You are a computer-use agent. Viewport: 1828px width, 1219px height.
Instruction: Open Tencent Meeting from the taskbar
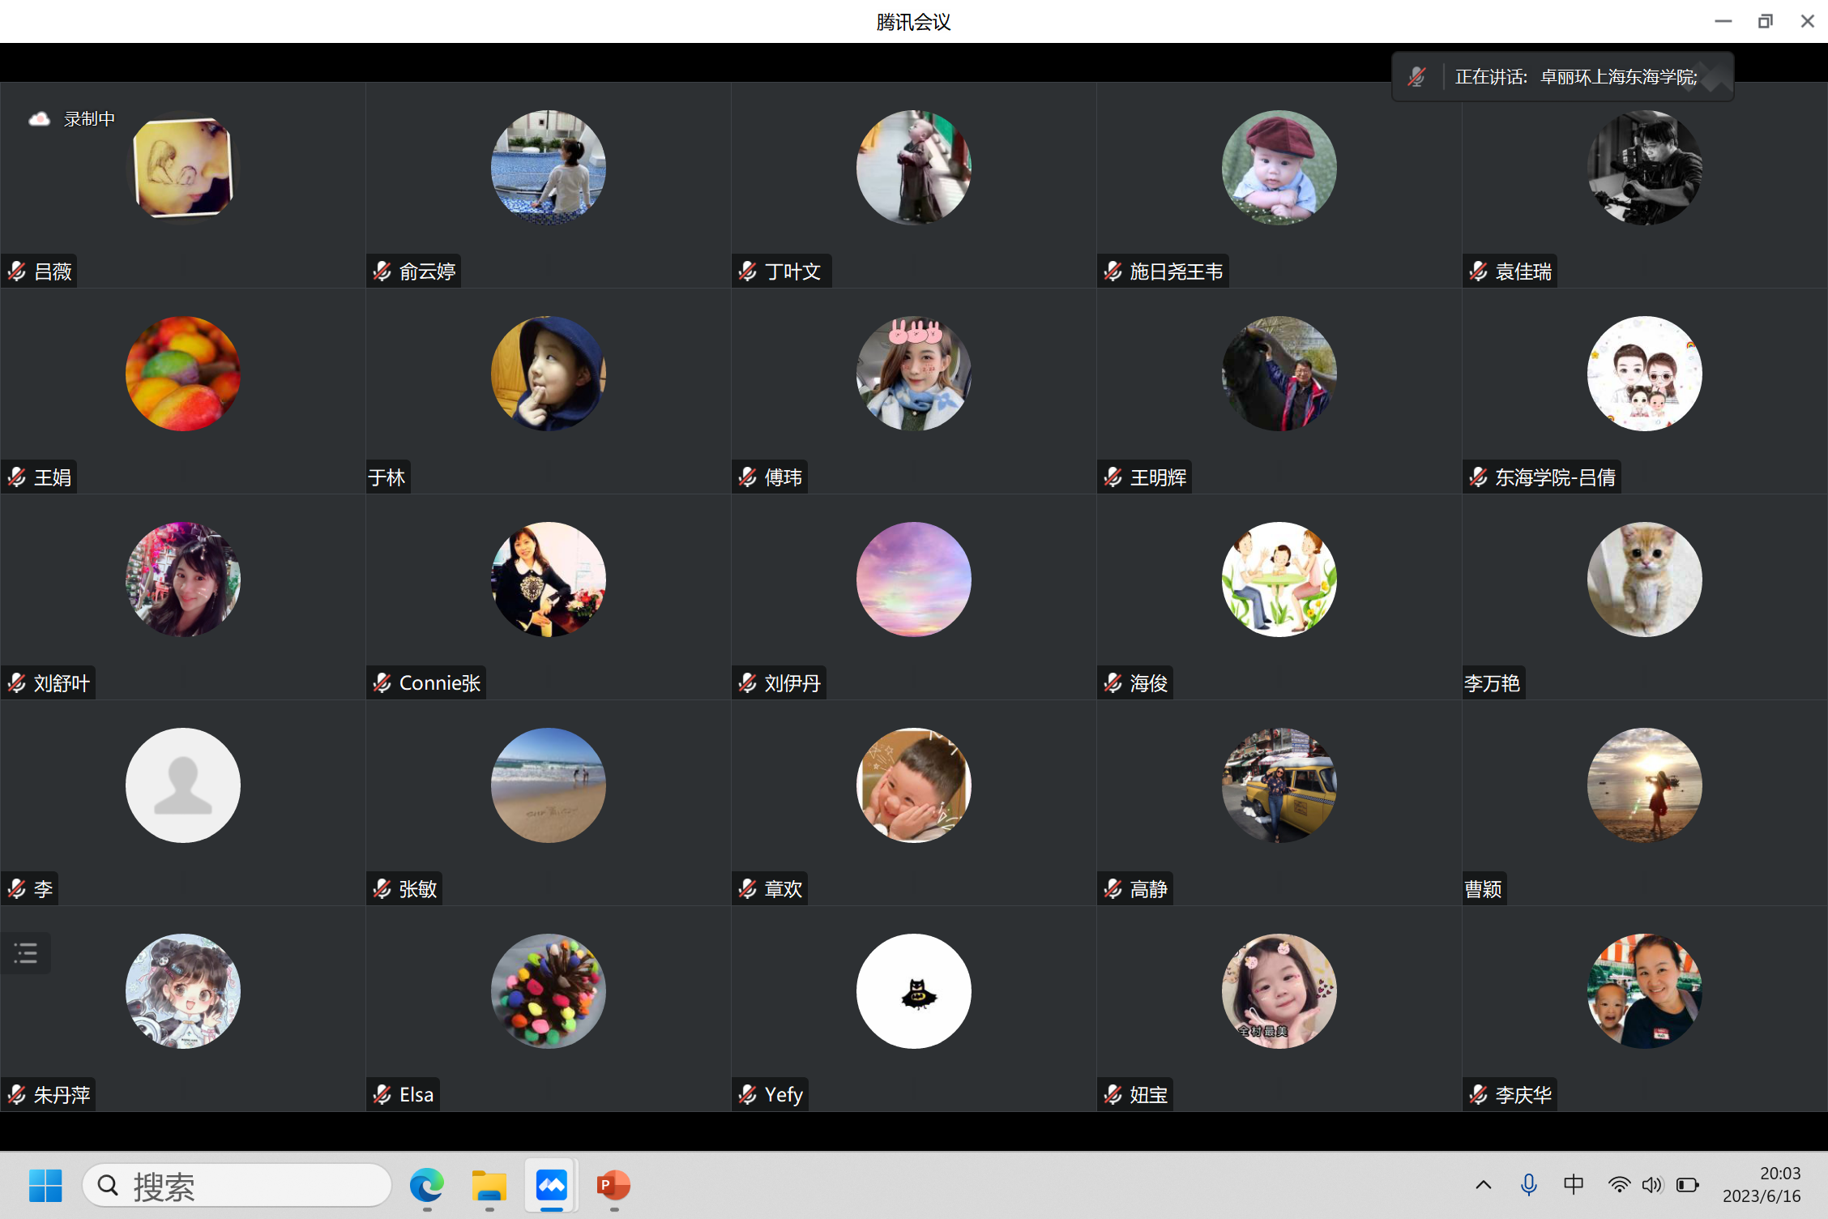tap(552, 1186)
